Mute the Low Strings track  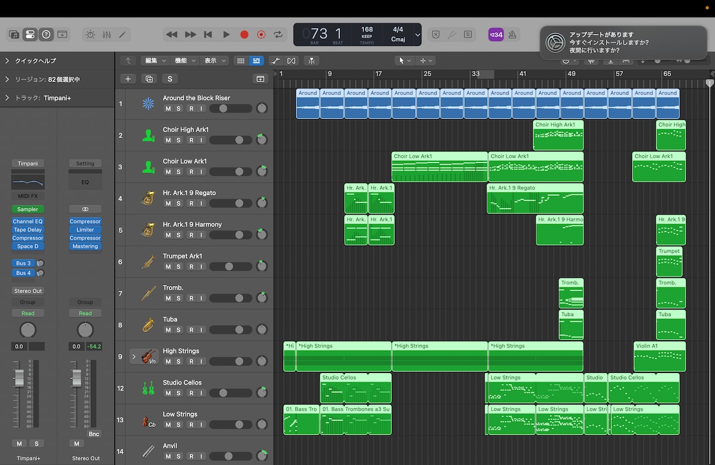click(168, 425)
